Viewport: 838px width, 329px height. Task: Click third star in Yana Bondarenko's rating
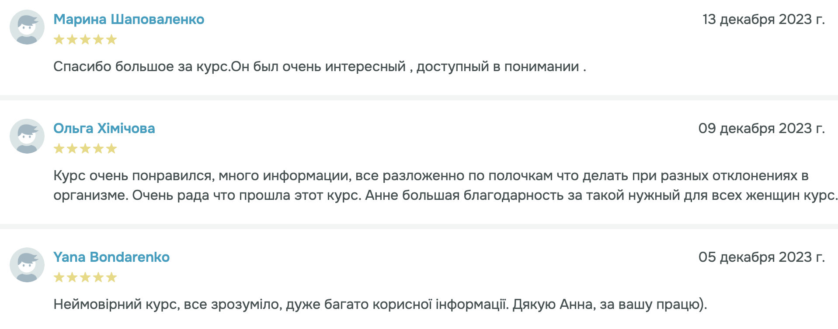tap(85, 278)
